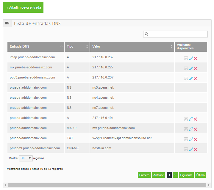Edit the imap.prueba-adddomainx.com entry
This screenshot has width=214, height=190.
tap(191, 58)
